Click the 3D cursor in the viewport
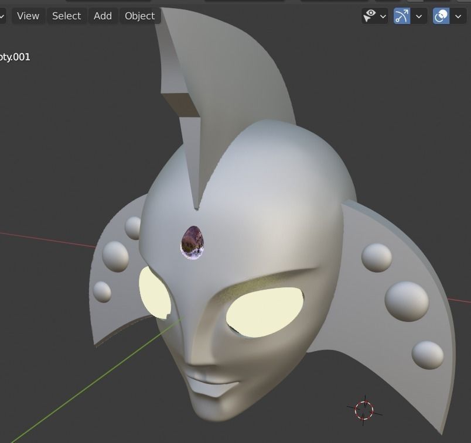The width and height of the screenshot is (471, 443). [x=364, y=410]
